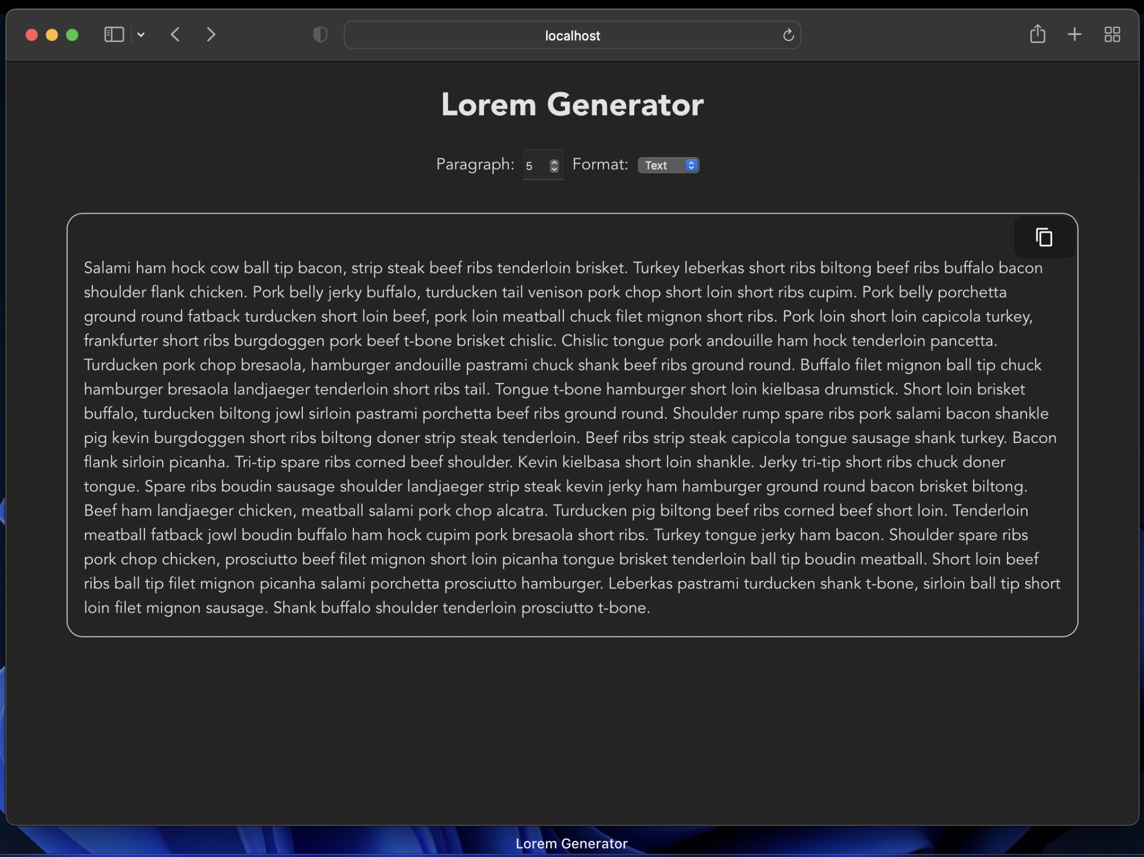This screenshot has width=1144, height=857.
Task: Go back to the previous page
Action: (x=175, y=35)
